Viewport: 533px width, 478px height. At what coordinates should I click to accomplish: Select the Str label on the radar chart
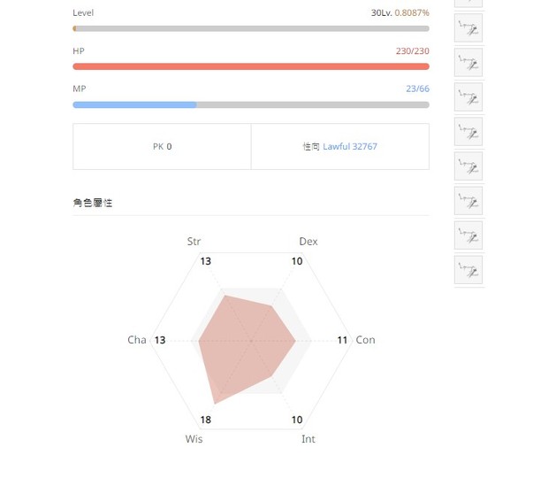[x=194, y=242]
